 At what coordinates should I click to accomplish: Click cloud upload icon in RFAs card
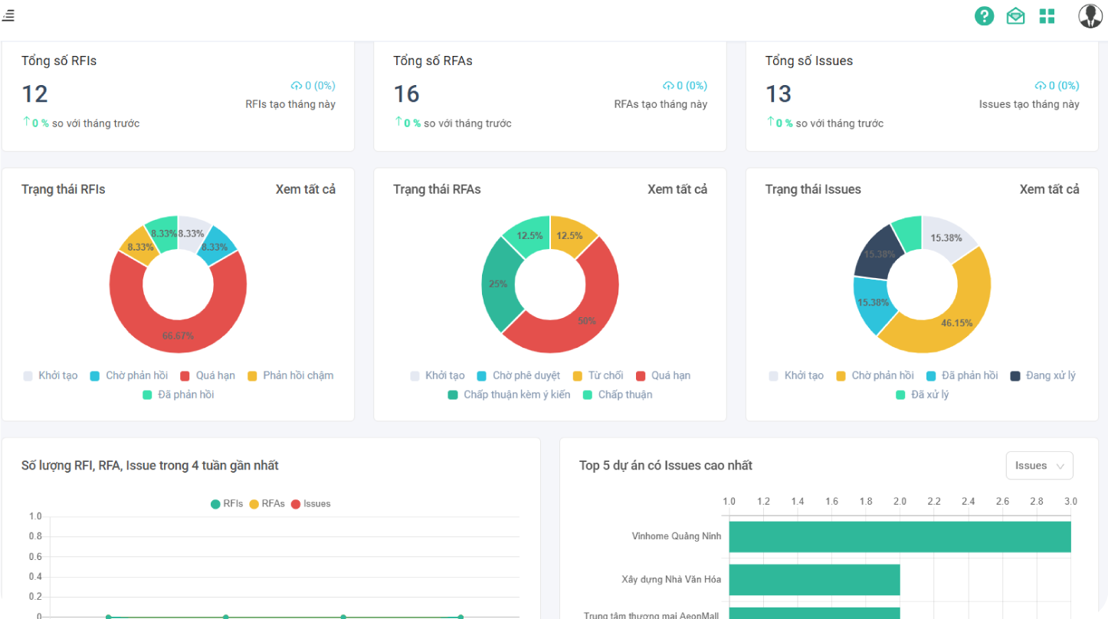coord(668,86)
